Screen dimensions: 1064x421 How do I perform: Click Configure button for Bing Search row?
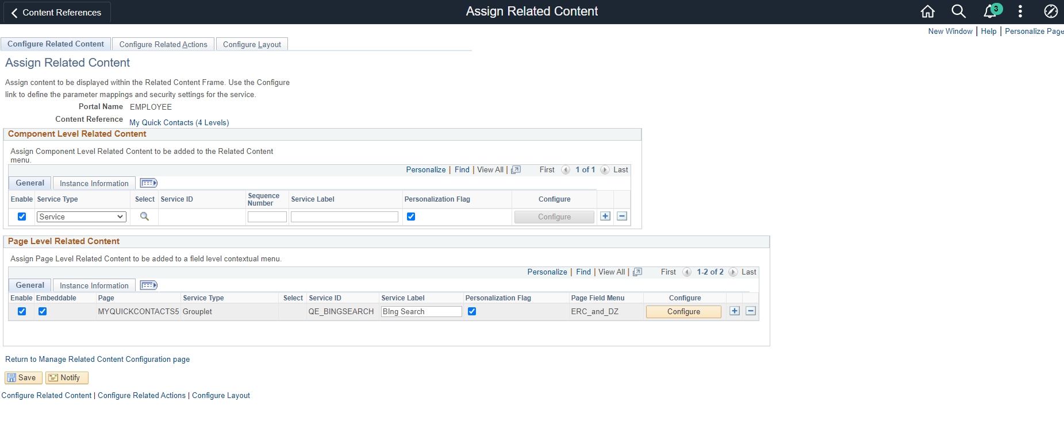tap(683, 311)
